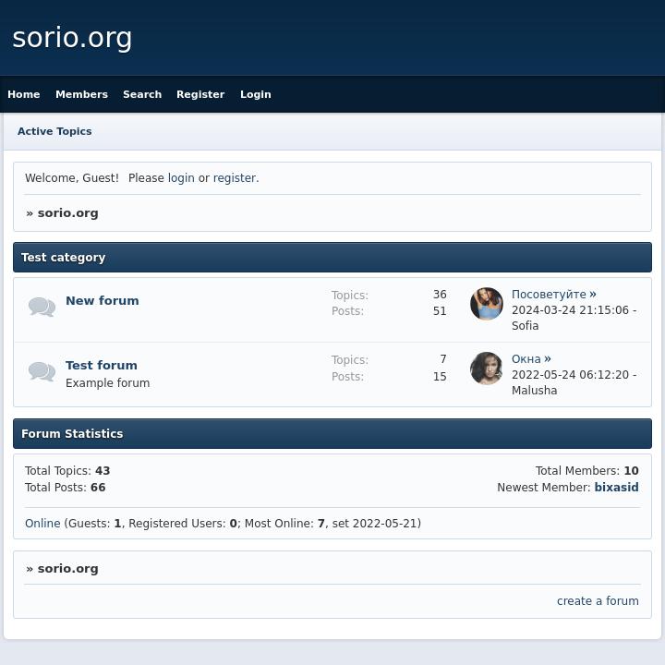Open the Test forum link
Screen dimensions: 665x665
click(102, 366)
